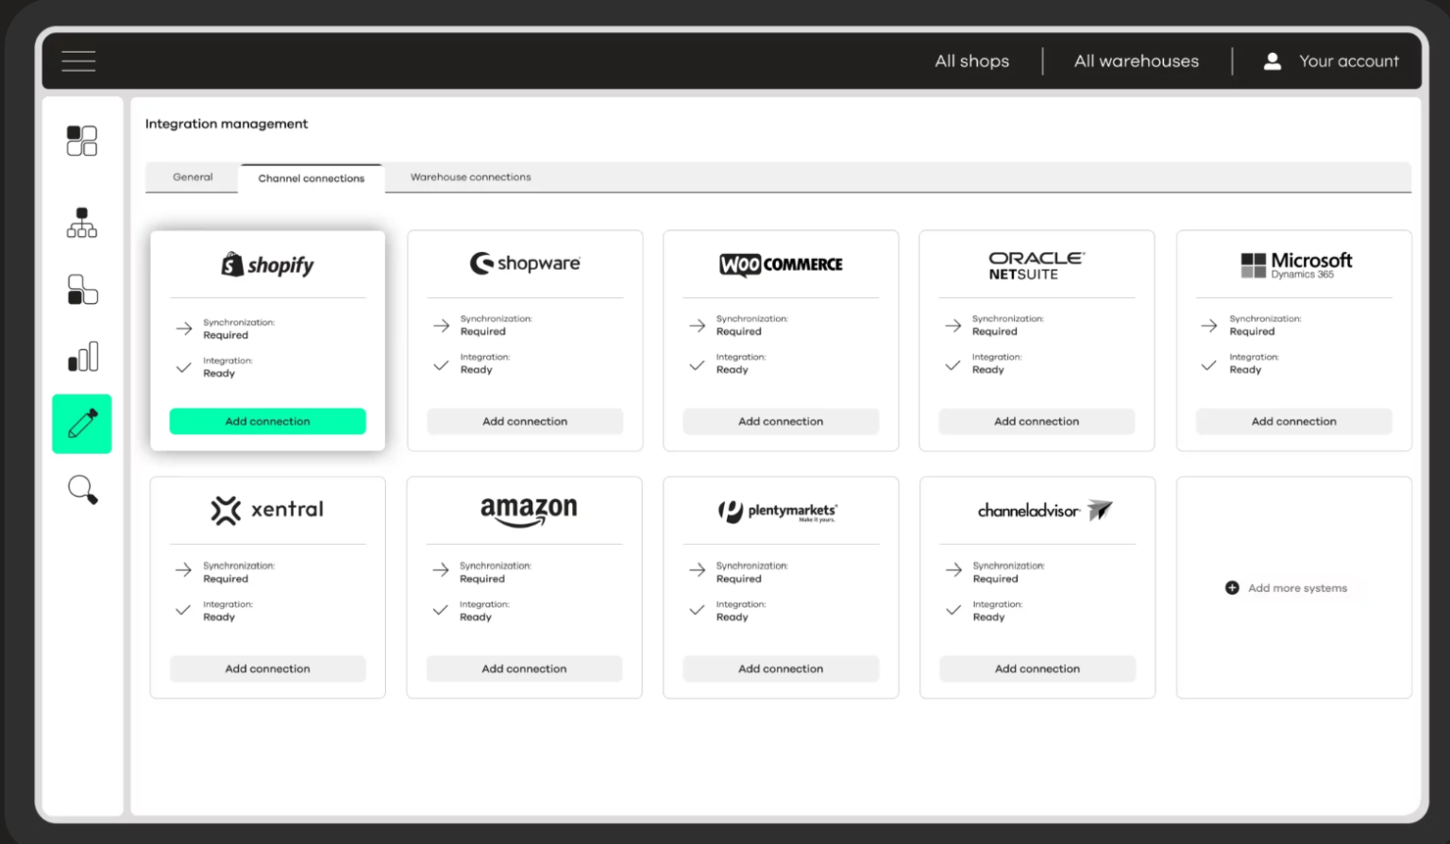Click the Oracle NetSuite logo
The image size is (1450, 844).
click(x=1037, y=265)
